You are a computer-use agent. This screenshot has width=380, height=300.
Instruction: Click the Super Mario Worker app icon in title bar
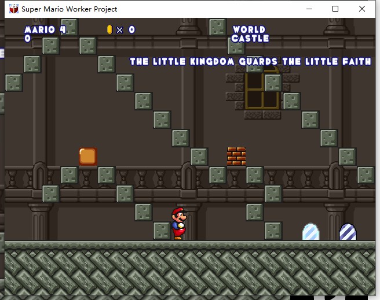coord(14,9)
